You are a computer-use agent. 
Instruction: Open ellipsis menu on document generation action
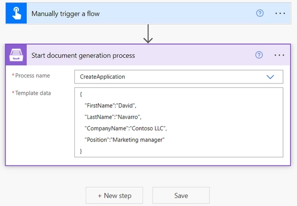coord(279,55)
